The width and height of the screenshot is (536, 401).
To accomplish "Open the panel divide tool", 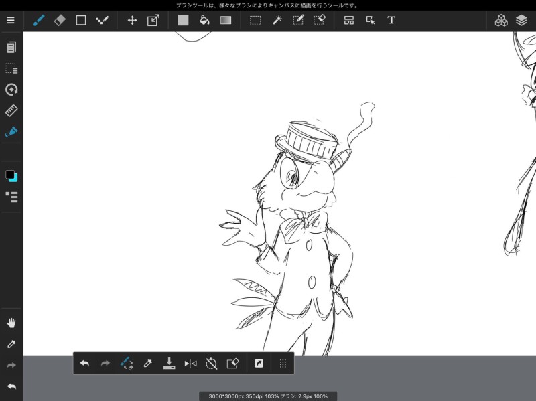I will (349, 21).
